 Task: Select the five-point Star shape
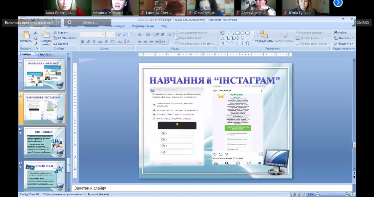[247, 43]
